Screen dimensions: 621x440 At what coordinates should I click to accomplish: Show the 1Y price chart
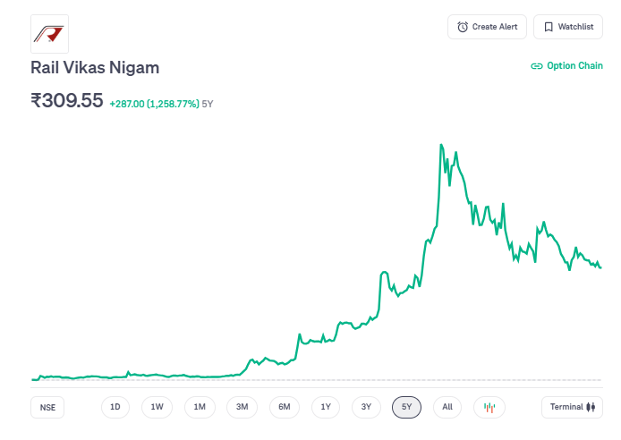326,407
